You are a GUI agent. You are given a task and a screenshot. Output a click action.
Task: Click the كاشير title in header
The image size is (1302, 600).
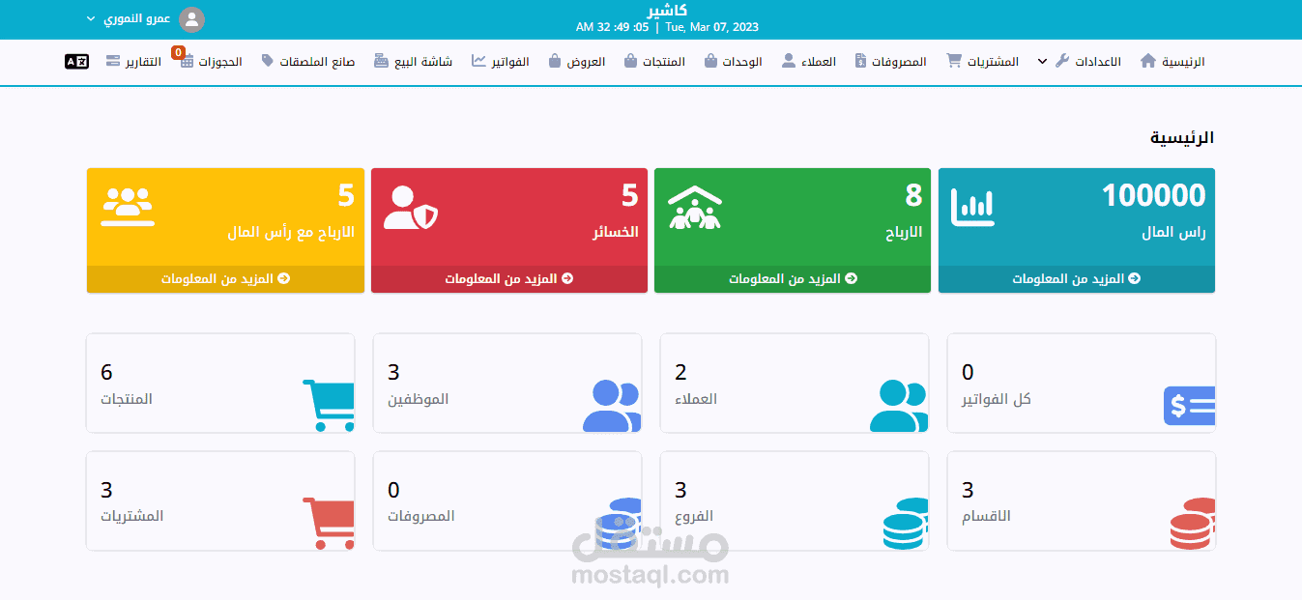point(669,10)
